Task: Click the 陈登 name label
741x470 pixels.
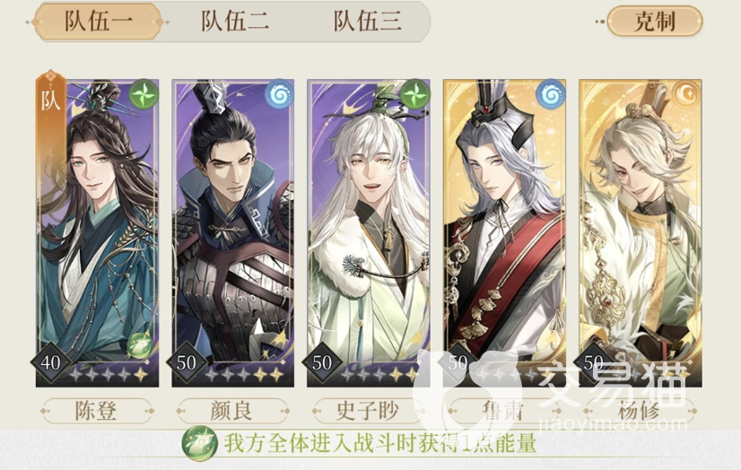Action: tap(97, 411)
